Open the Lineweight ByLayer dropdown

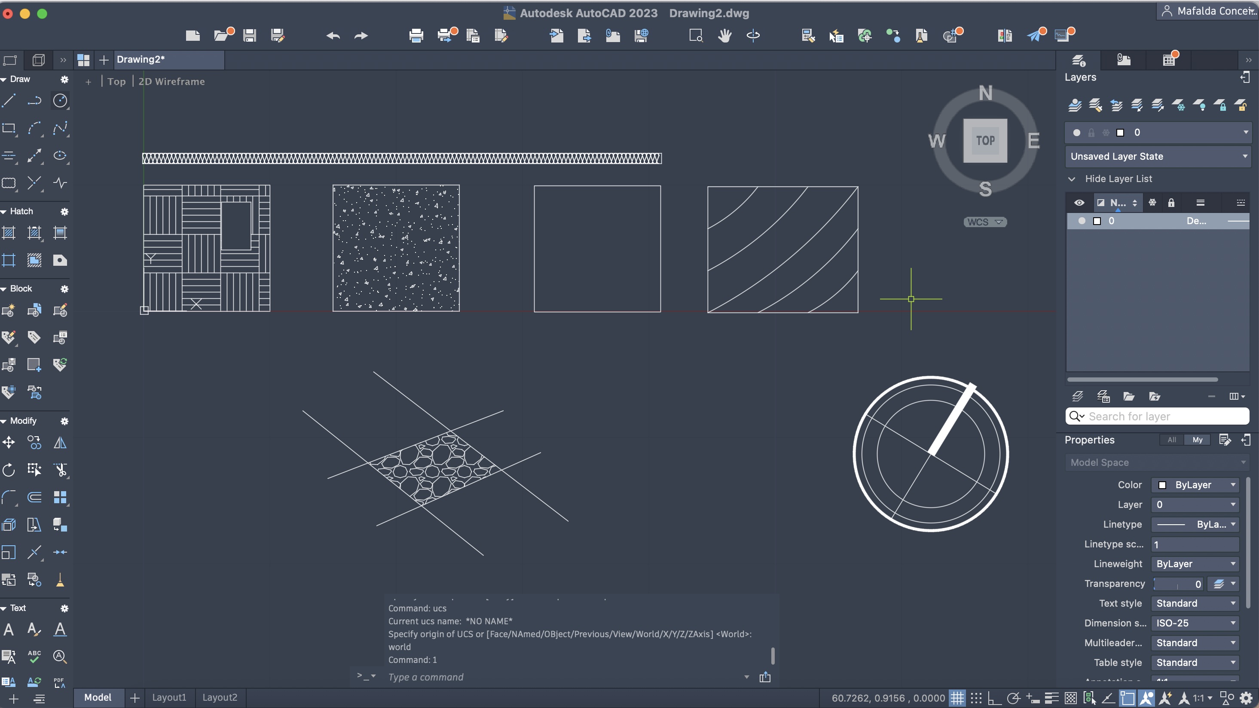coord(1195,564)
